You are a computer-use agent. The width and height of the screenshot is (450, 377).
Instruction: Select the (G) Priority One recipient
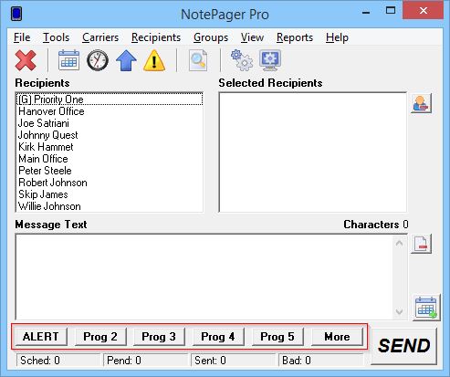[x=109, y=99]
